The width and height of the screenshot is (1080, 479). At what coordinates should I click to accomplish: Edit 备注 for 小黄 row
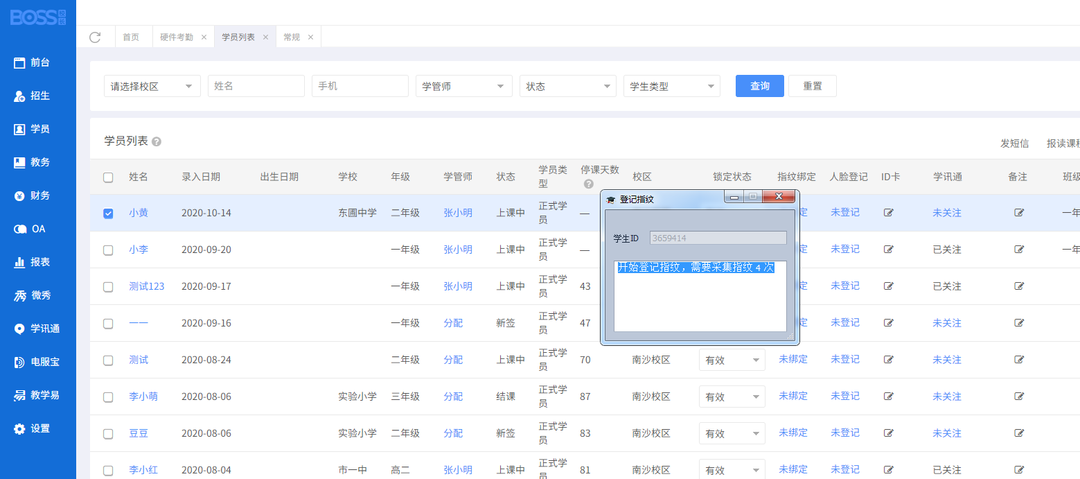(1019, 213)
